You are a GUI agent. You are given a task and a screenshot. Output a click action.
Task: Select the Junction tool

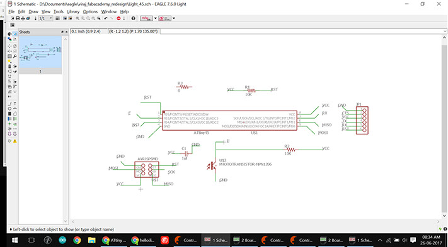point(9,124)
